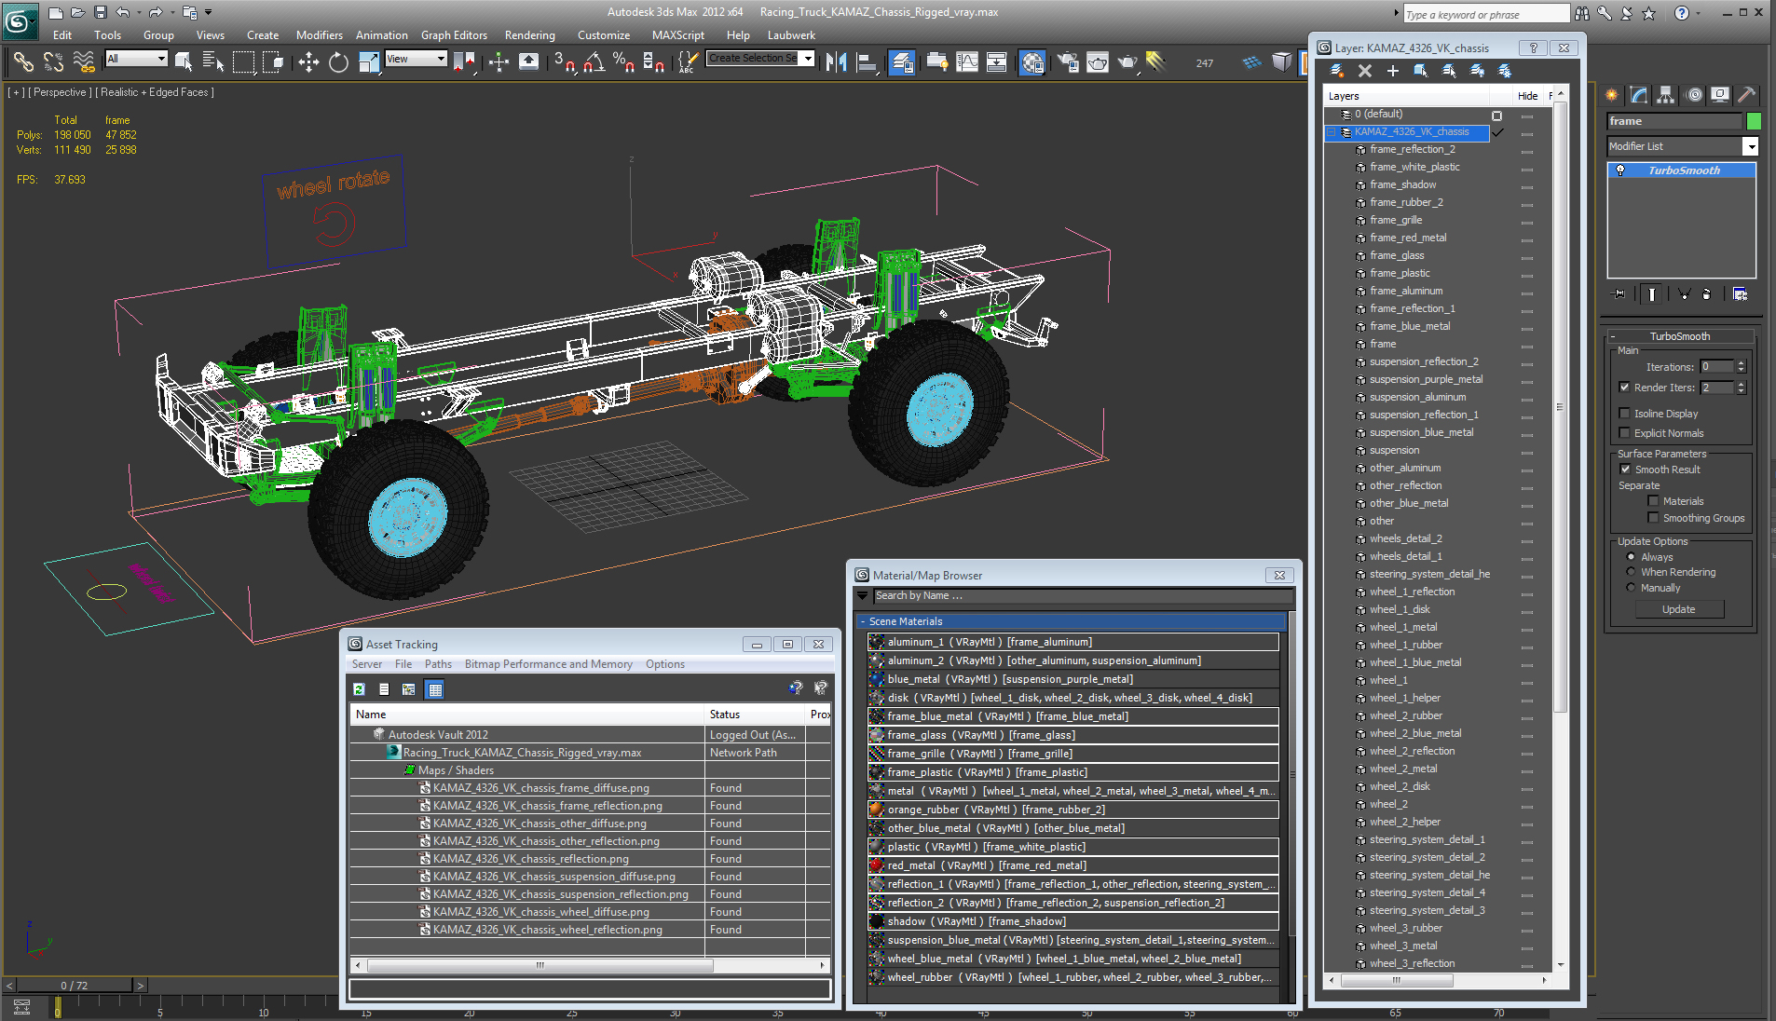Select When Rendering update option
The width and height of the screenshot is (1776, 1021).
[x=1631, y=572]
